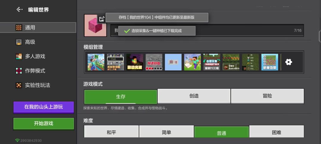Click the 模组管理 heading text

tap(93, 47)
